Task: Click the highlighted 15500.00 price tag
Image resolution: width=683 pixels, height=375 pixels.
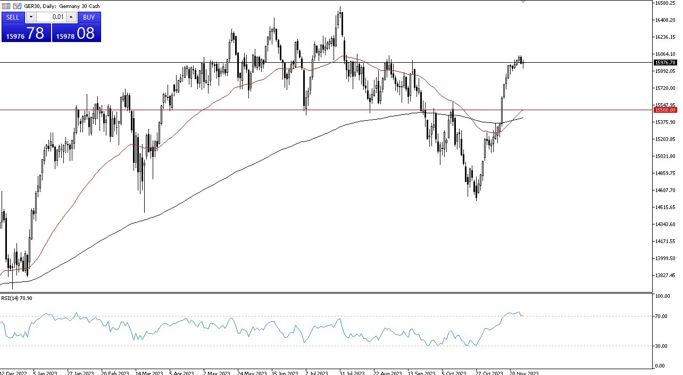Action: coord(666,110)
